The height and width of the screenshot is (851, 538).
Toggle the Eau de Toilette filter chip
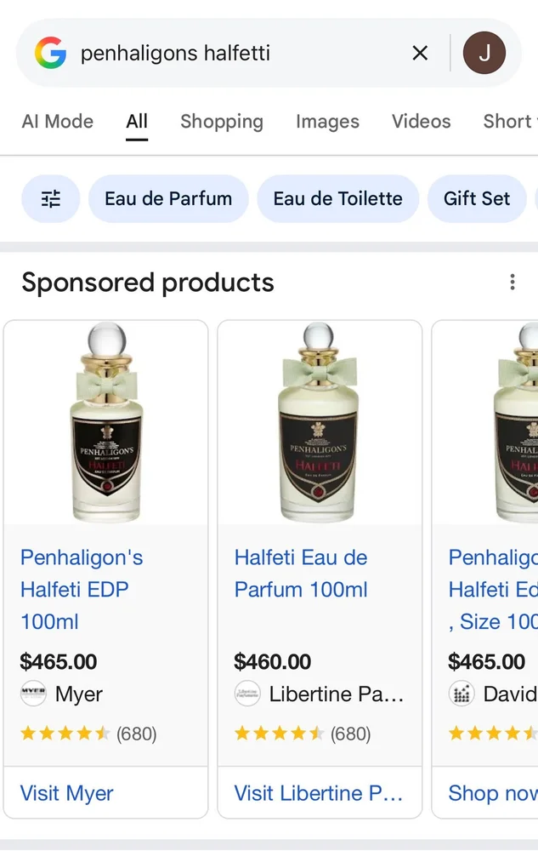(337, 199)
